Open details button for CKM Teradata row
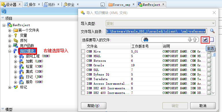 click(x=209, y=79)
